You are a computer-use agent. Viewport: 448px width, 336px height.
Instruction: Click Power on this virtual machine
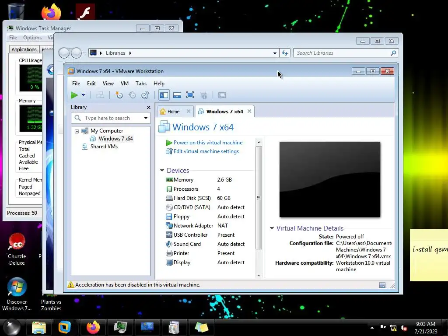pyautogui.click(x=208, y=143)
